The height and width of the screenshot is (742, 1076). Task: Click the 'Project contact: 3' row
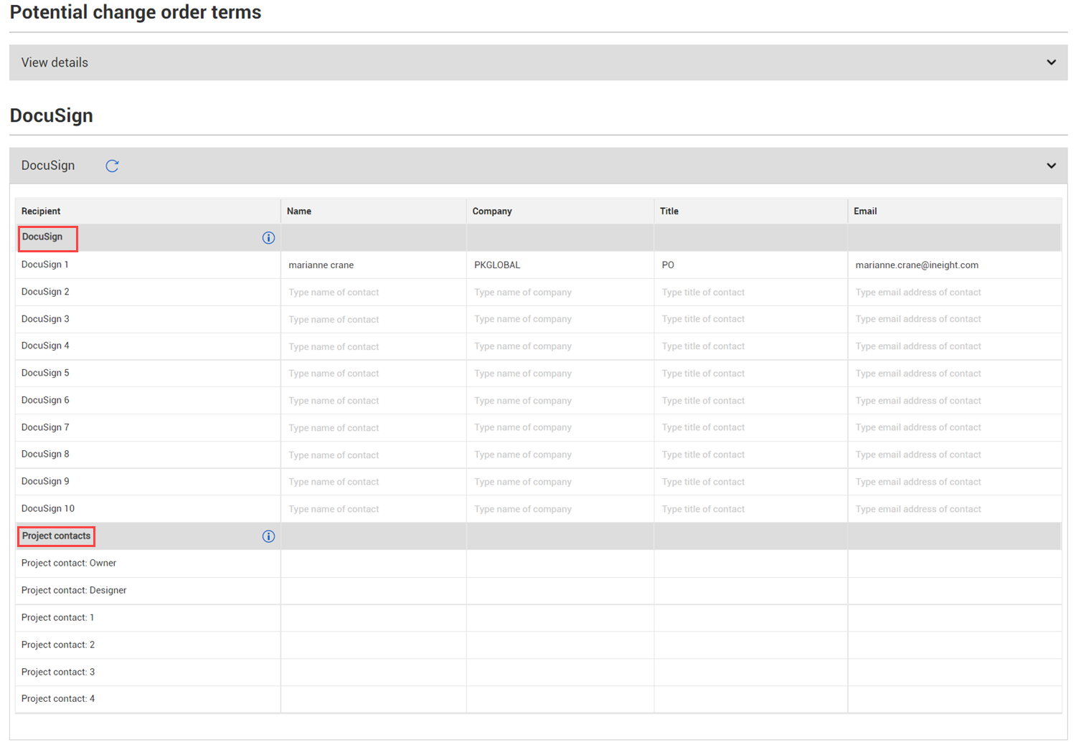pyautogui.click(x=538, y=672)
